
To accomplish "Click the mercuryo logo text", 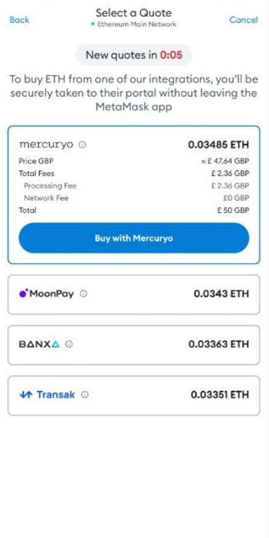I will [x=46, y=145].
